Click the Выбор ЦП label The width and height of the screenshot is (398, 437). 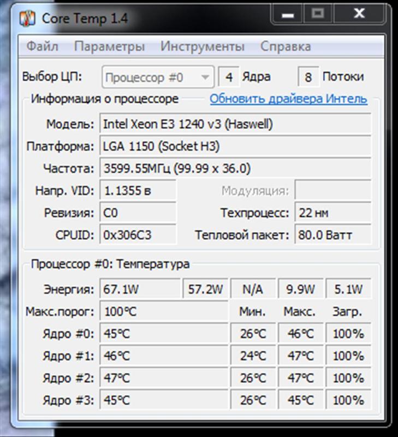pyautogui.click(x=52, y=76)
